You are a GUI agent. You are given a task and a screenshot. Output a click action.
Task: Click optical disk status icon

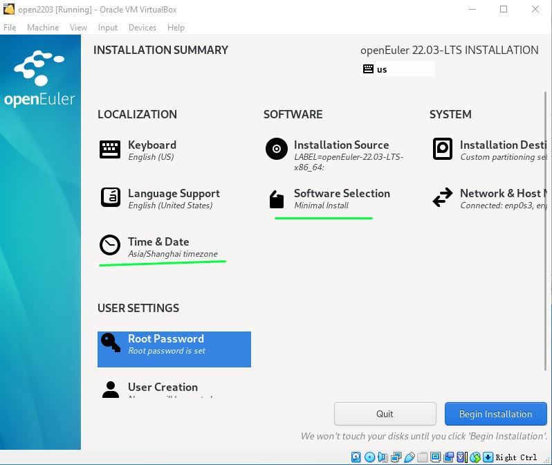pos(369,457)
